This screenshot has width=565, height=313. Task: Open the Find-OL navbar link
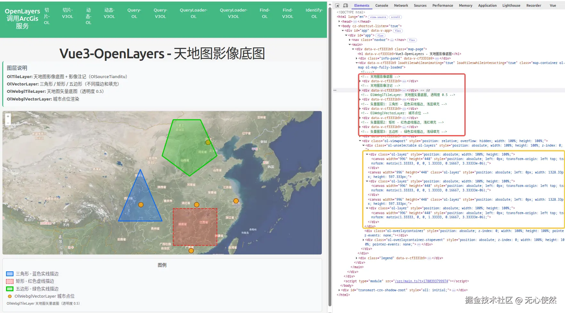pos(265,13)
